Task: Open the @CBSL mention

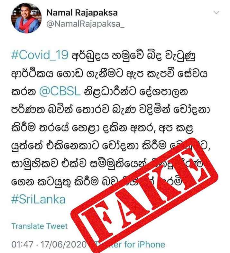Action: click(x=60, y=92)
